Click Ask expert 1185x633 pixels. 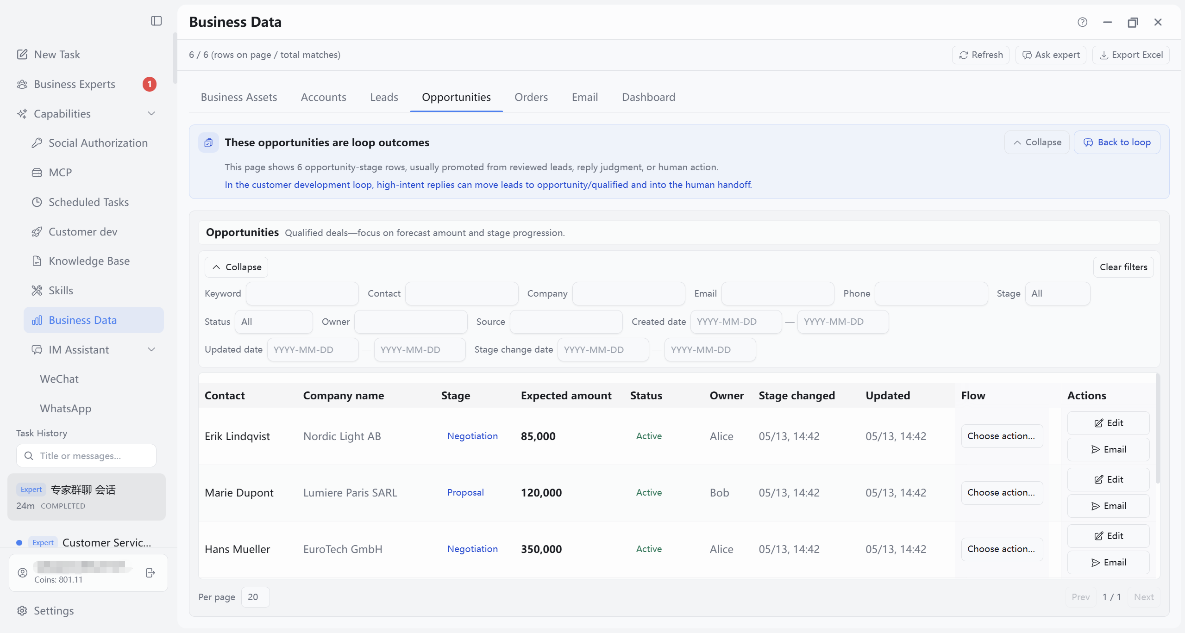point(1051,55)
